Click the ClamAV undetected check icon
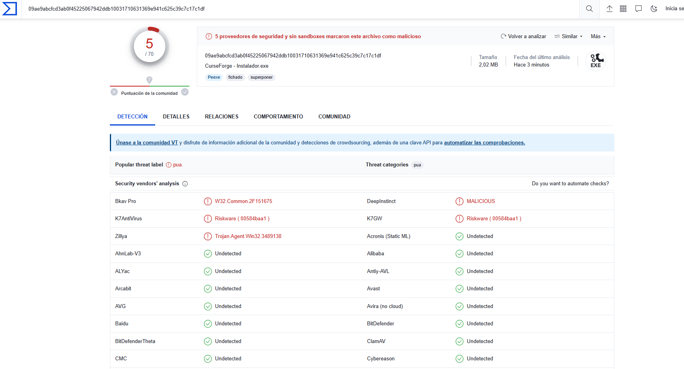Screen dimensions: 684x369 [460, 341]
